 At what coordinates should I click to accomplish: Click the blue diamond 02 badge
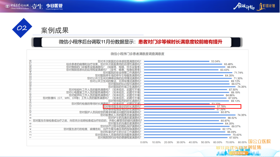pyautogui.click(x=22, y=28)
